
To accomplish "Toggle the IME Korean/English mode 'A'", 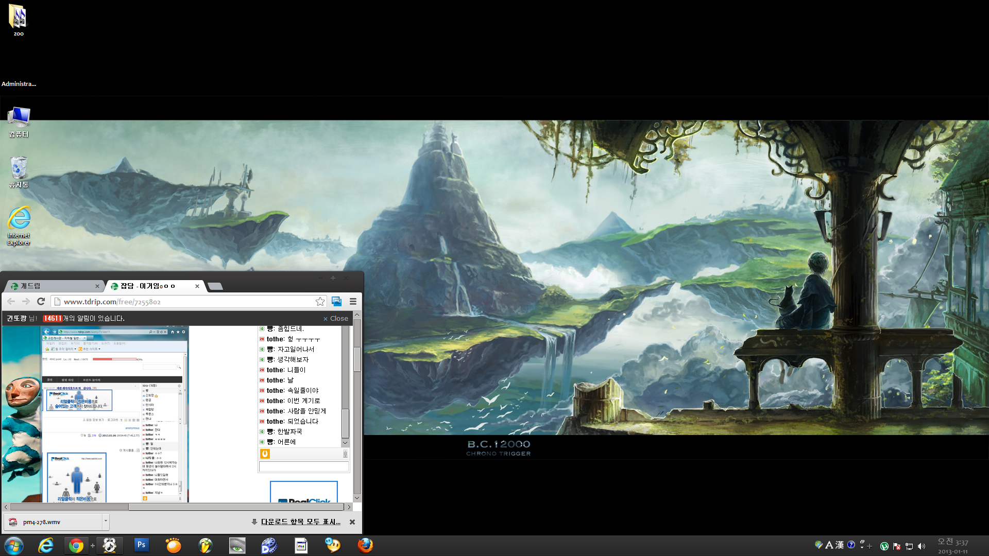I will point(829,545).
